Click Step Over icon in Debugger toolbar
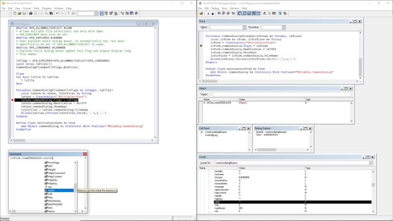 tap(224, 13)
